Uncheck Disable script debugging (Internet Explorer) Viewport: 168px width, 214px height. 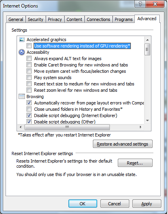pyautogui.click(x=29, y=116)
